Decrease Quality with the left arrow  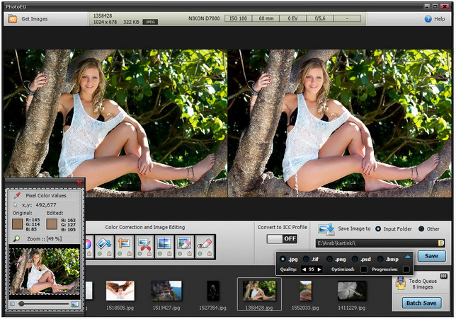pyautogui.click(x=304, y=269)
